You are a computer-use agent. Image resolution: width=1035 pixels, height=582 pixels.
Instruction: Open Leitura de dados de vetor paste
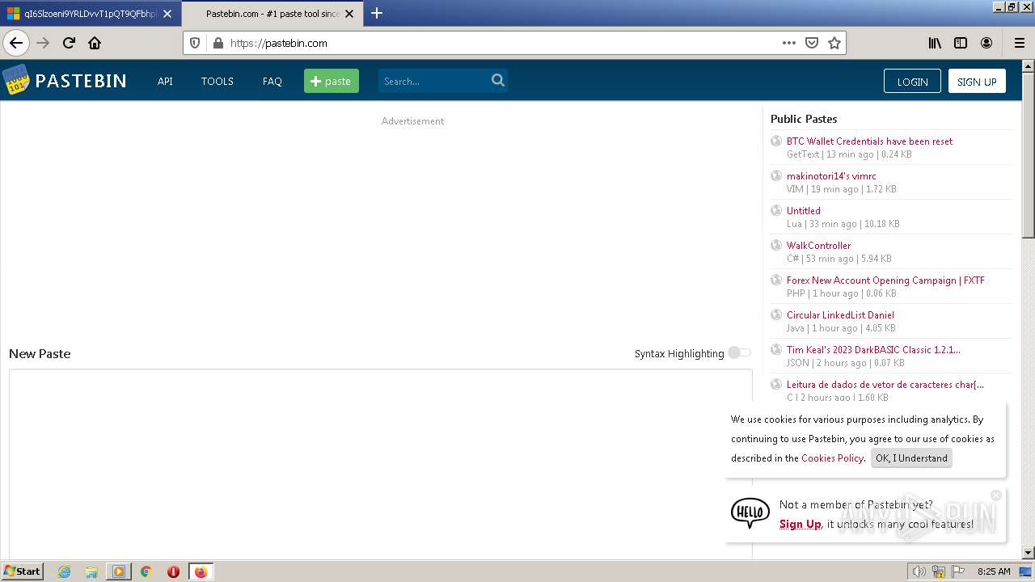[x=885, y=384]
